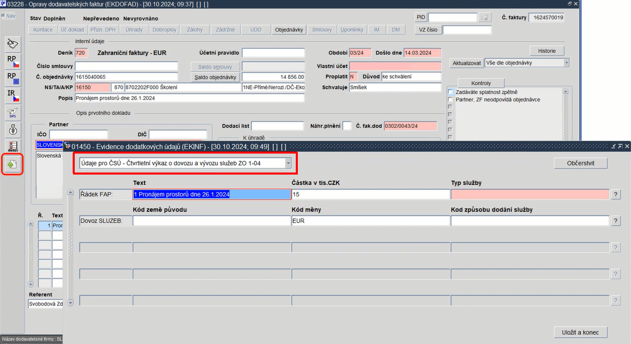Switch to the Kontace tab
Viewport: 631px width, 344px height.
point(43,30)
